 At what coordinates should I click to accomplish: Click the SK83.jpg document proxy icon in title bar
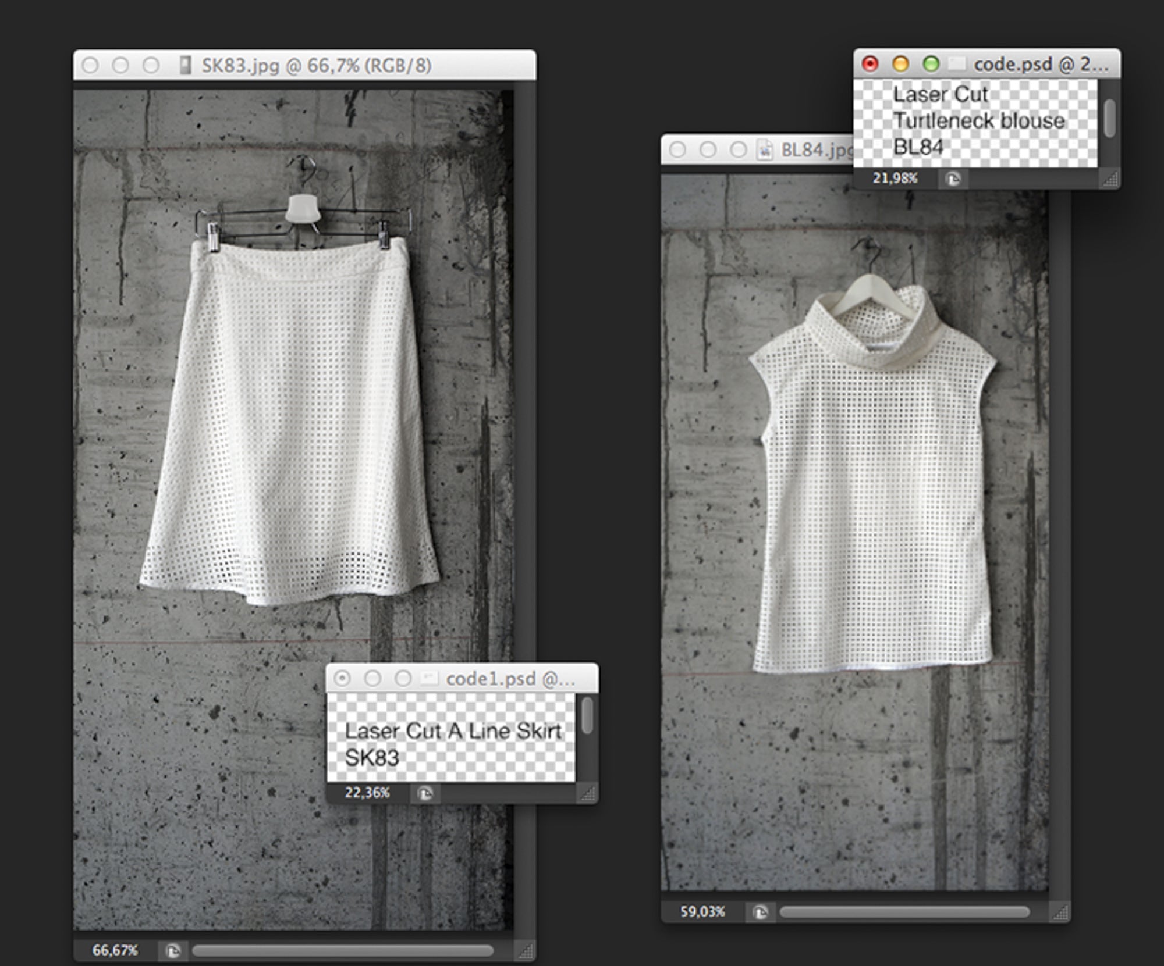point(185,65)
